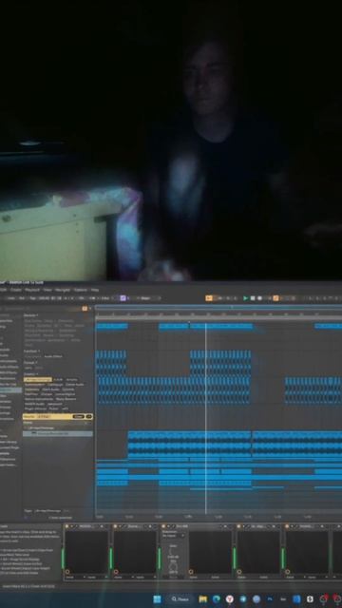Open the Help menu
This screenshot has height=608, width=342.
click(x=95, y=290)
